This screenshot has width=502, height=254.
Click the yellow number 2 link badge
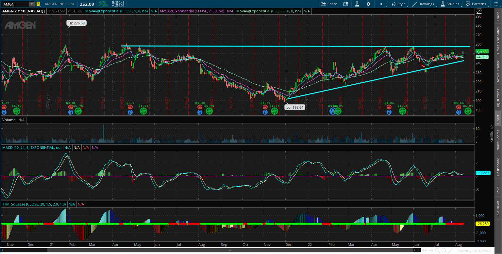38,4
